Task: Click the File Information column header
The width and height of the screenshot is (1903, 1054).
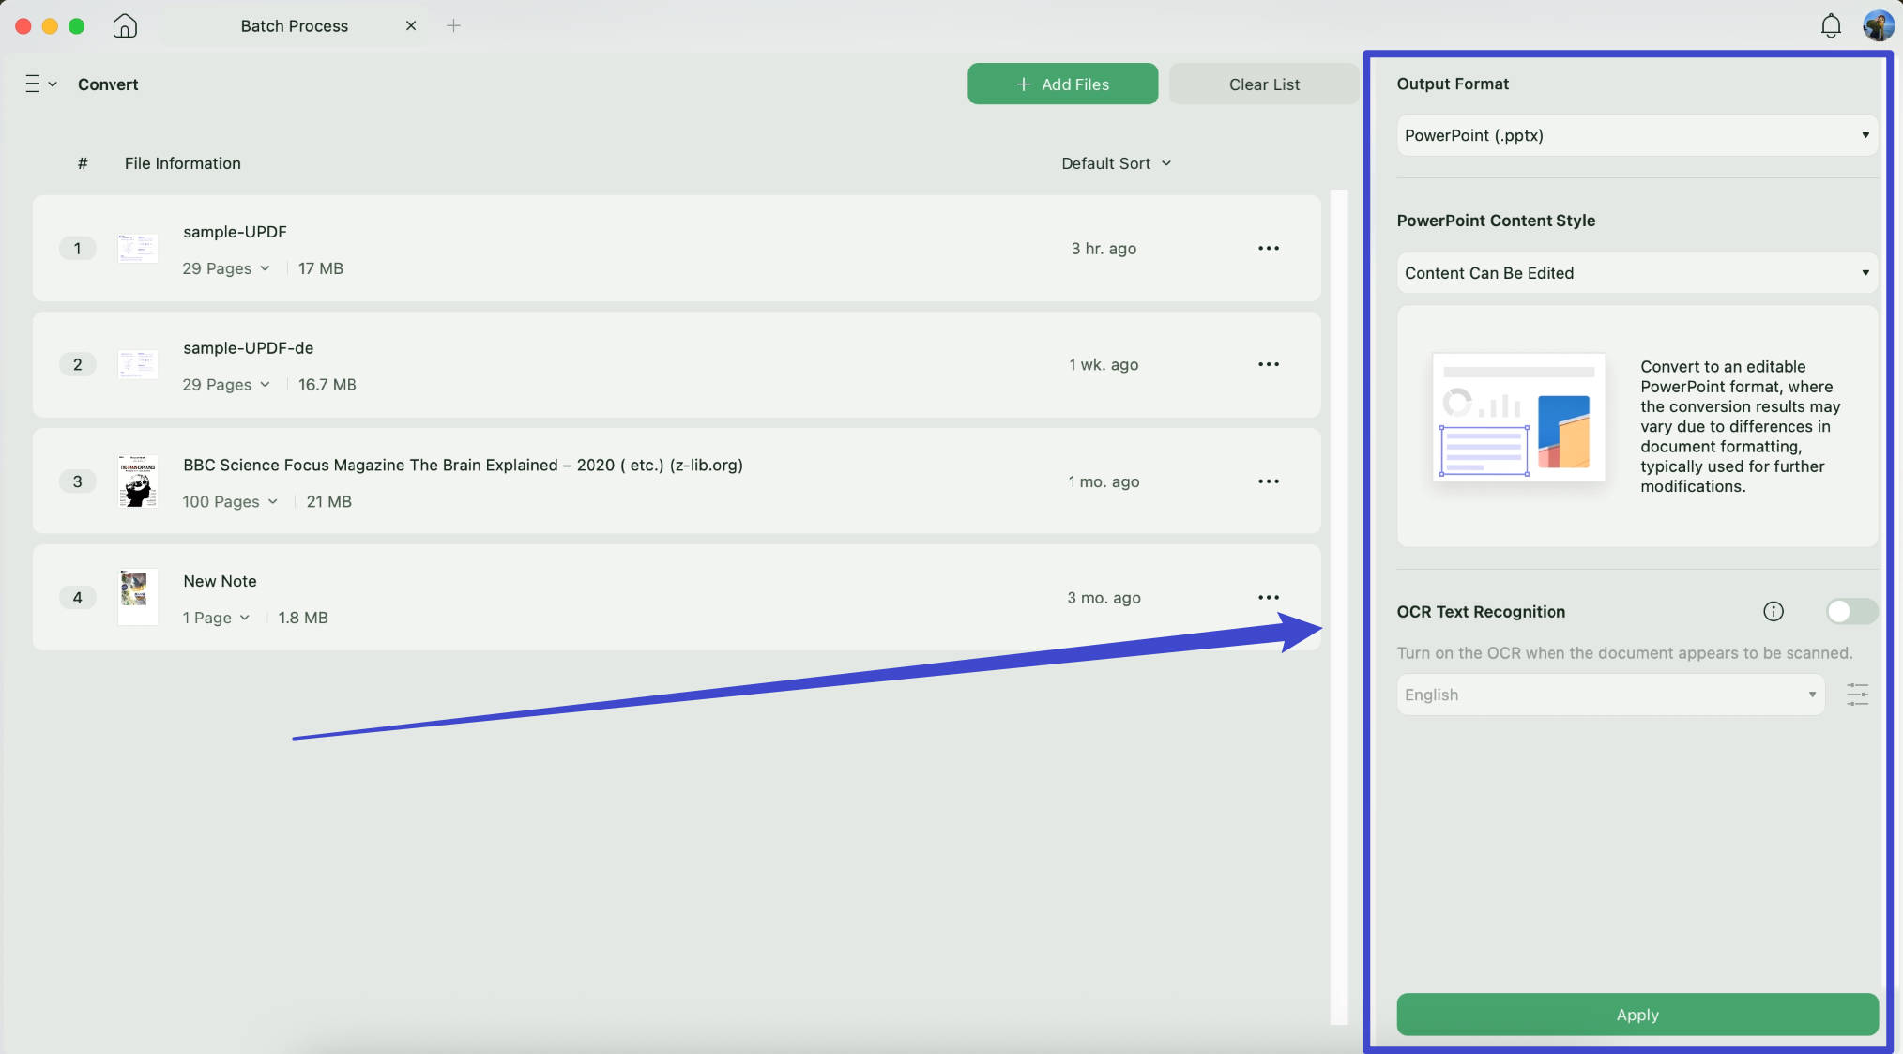Action: pyautogui.click(x=182, y=163)
